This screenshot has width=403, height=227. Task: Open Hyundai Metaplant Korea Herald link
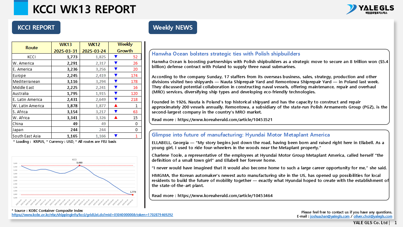225,195
